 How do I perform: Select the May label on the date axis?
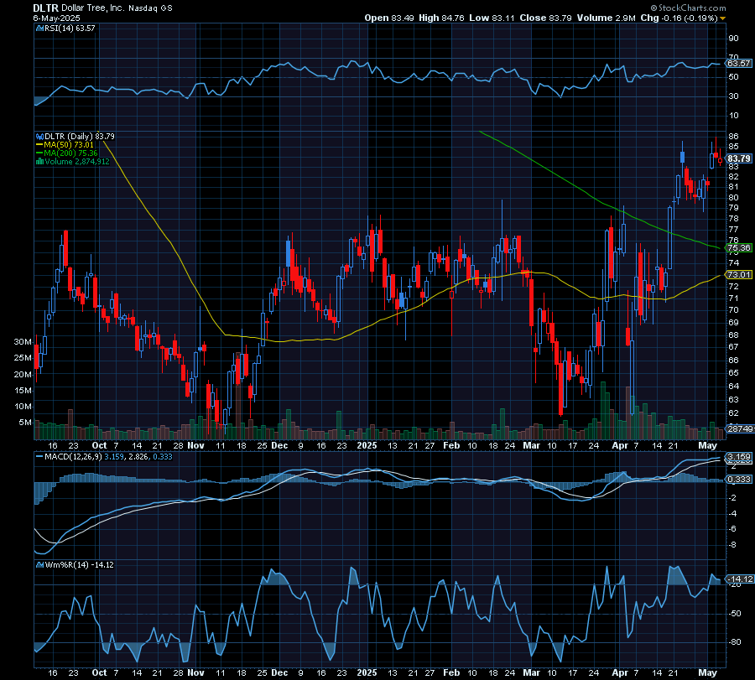coord(709,446)
